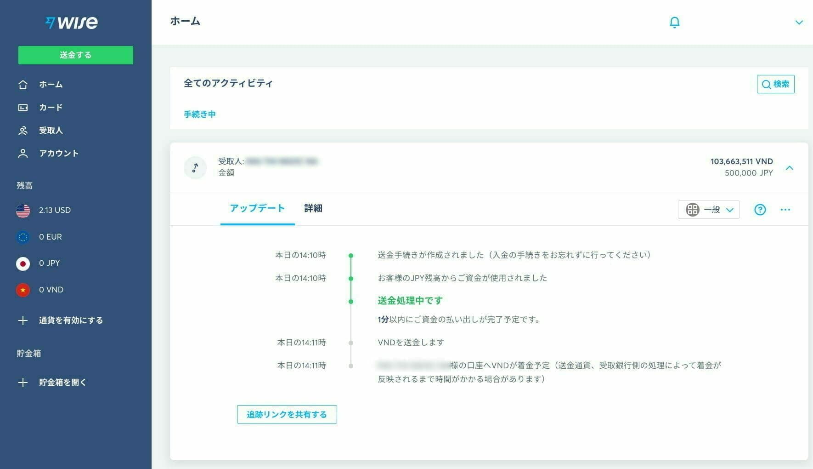Click the 送金処理中です status text
813x469 pixels.
click(410, 301)
